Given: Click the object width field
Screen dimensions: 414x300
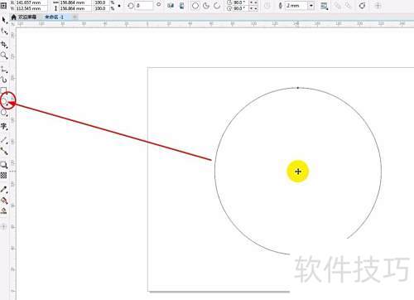Looking at the screenshot, I should point(75,2).
